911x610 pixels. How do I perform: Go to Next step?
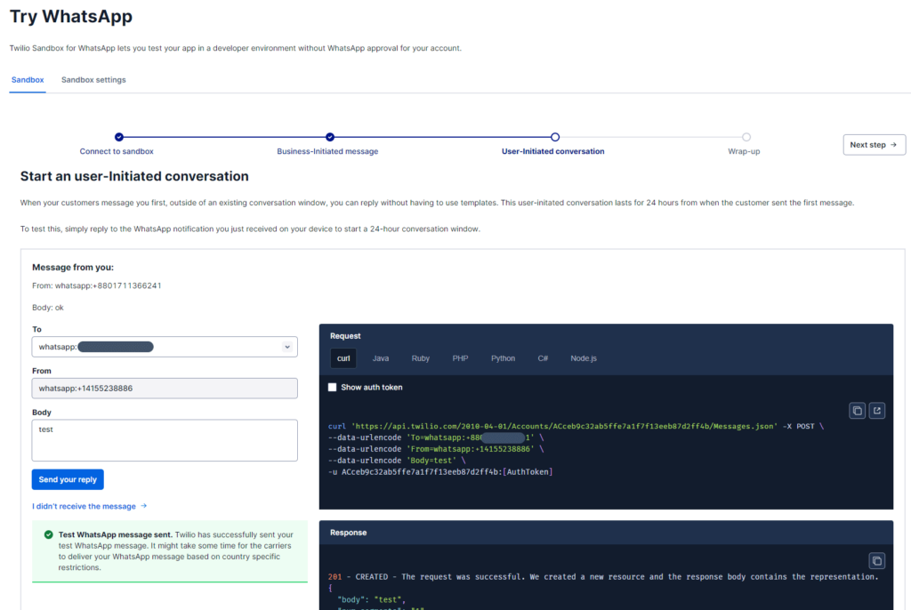(x=874, y=145)
